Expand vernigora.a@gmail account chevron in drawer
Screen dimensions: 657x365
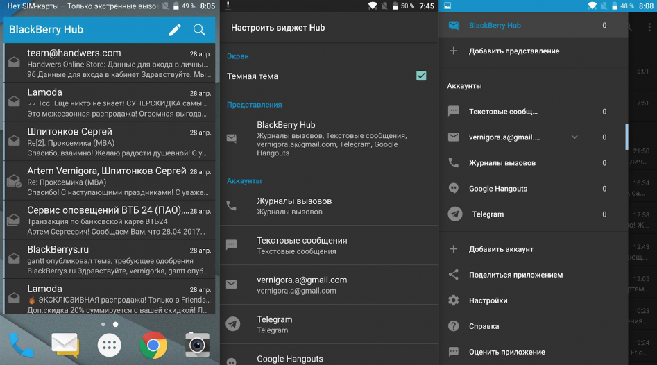click(574, 137)
